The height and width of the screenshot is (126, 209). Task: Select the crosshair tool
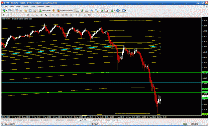pos(9,15)
